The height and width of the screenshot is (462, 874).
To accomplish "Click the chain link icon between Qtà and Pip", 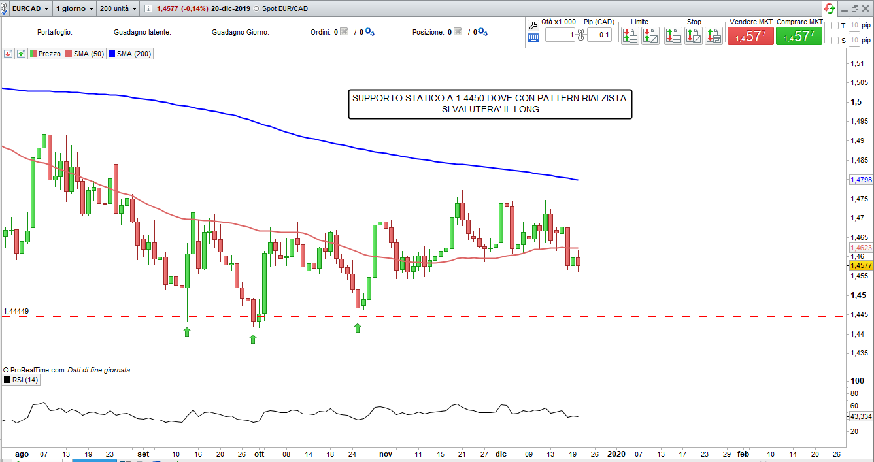I will (580, 35).
